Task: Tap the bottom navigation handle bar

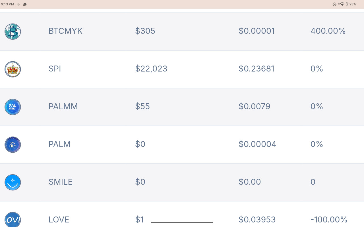Action: tap(182, 222)
